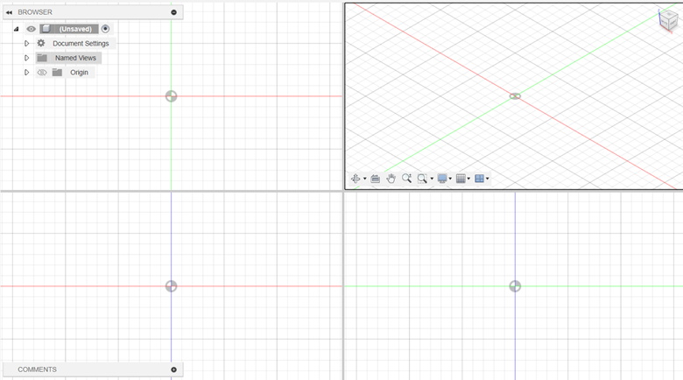
Task: Click the BROWSER panel title
Action: (35, 12)
